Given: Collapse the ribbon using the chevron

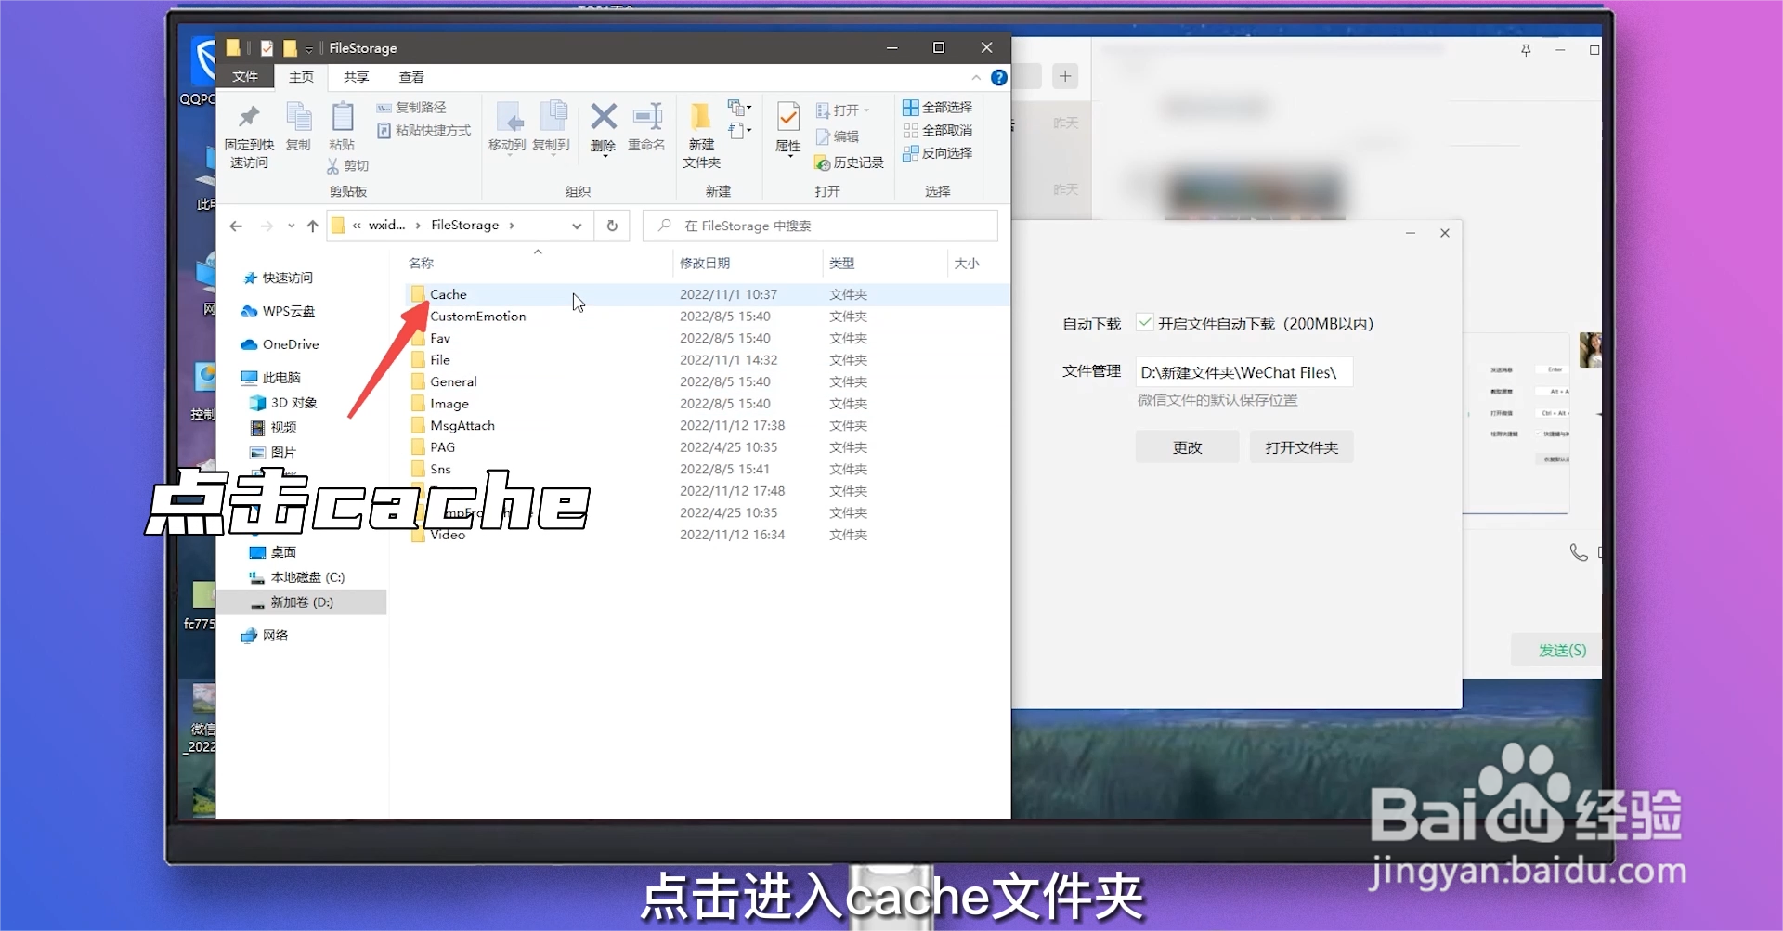Looking at the screenshot, I should [976, 77].
